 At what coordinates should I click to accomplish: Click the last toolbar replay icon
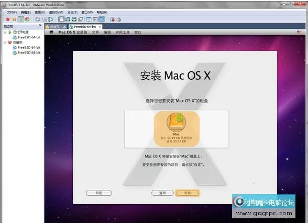[118, 19]
